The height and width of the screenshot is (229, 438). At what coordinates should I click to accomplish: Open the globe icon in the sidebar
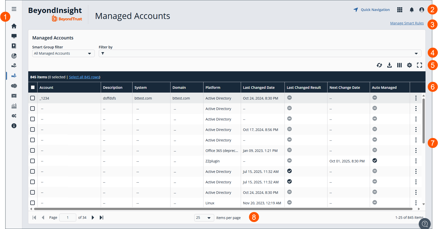click(14, 86)
